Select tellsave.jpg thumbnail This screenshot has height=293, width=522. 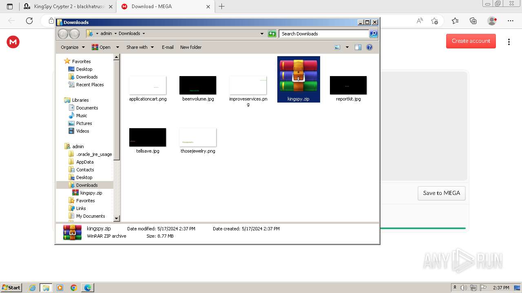click(x=148, y=137)
